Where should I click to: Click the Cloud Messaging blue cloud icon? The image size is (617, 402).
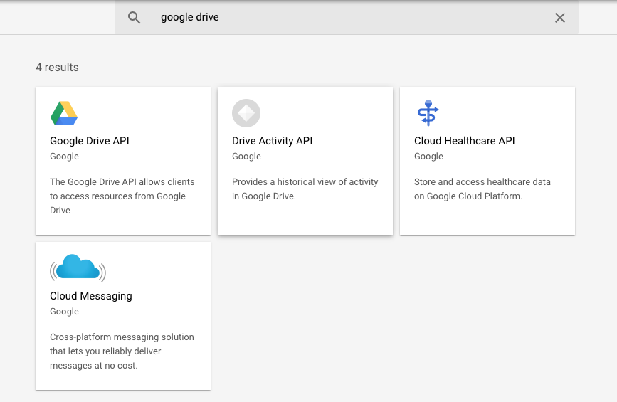(78, 268)
